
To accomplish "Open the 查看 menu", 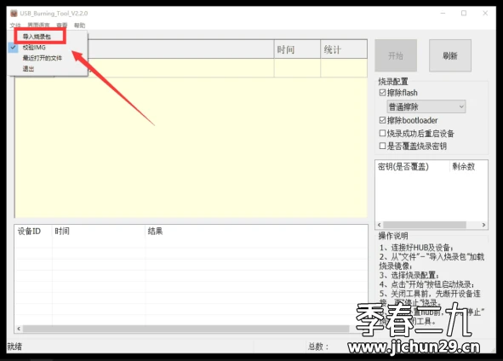I will pos(62,25).
